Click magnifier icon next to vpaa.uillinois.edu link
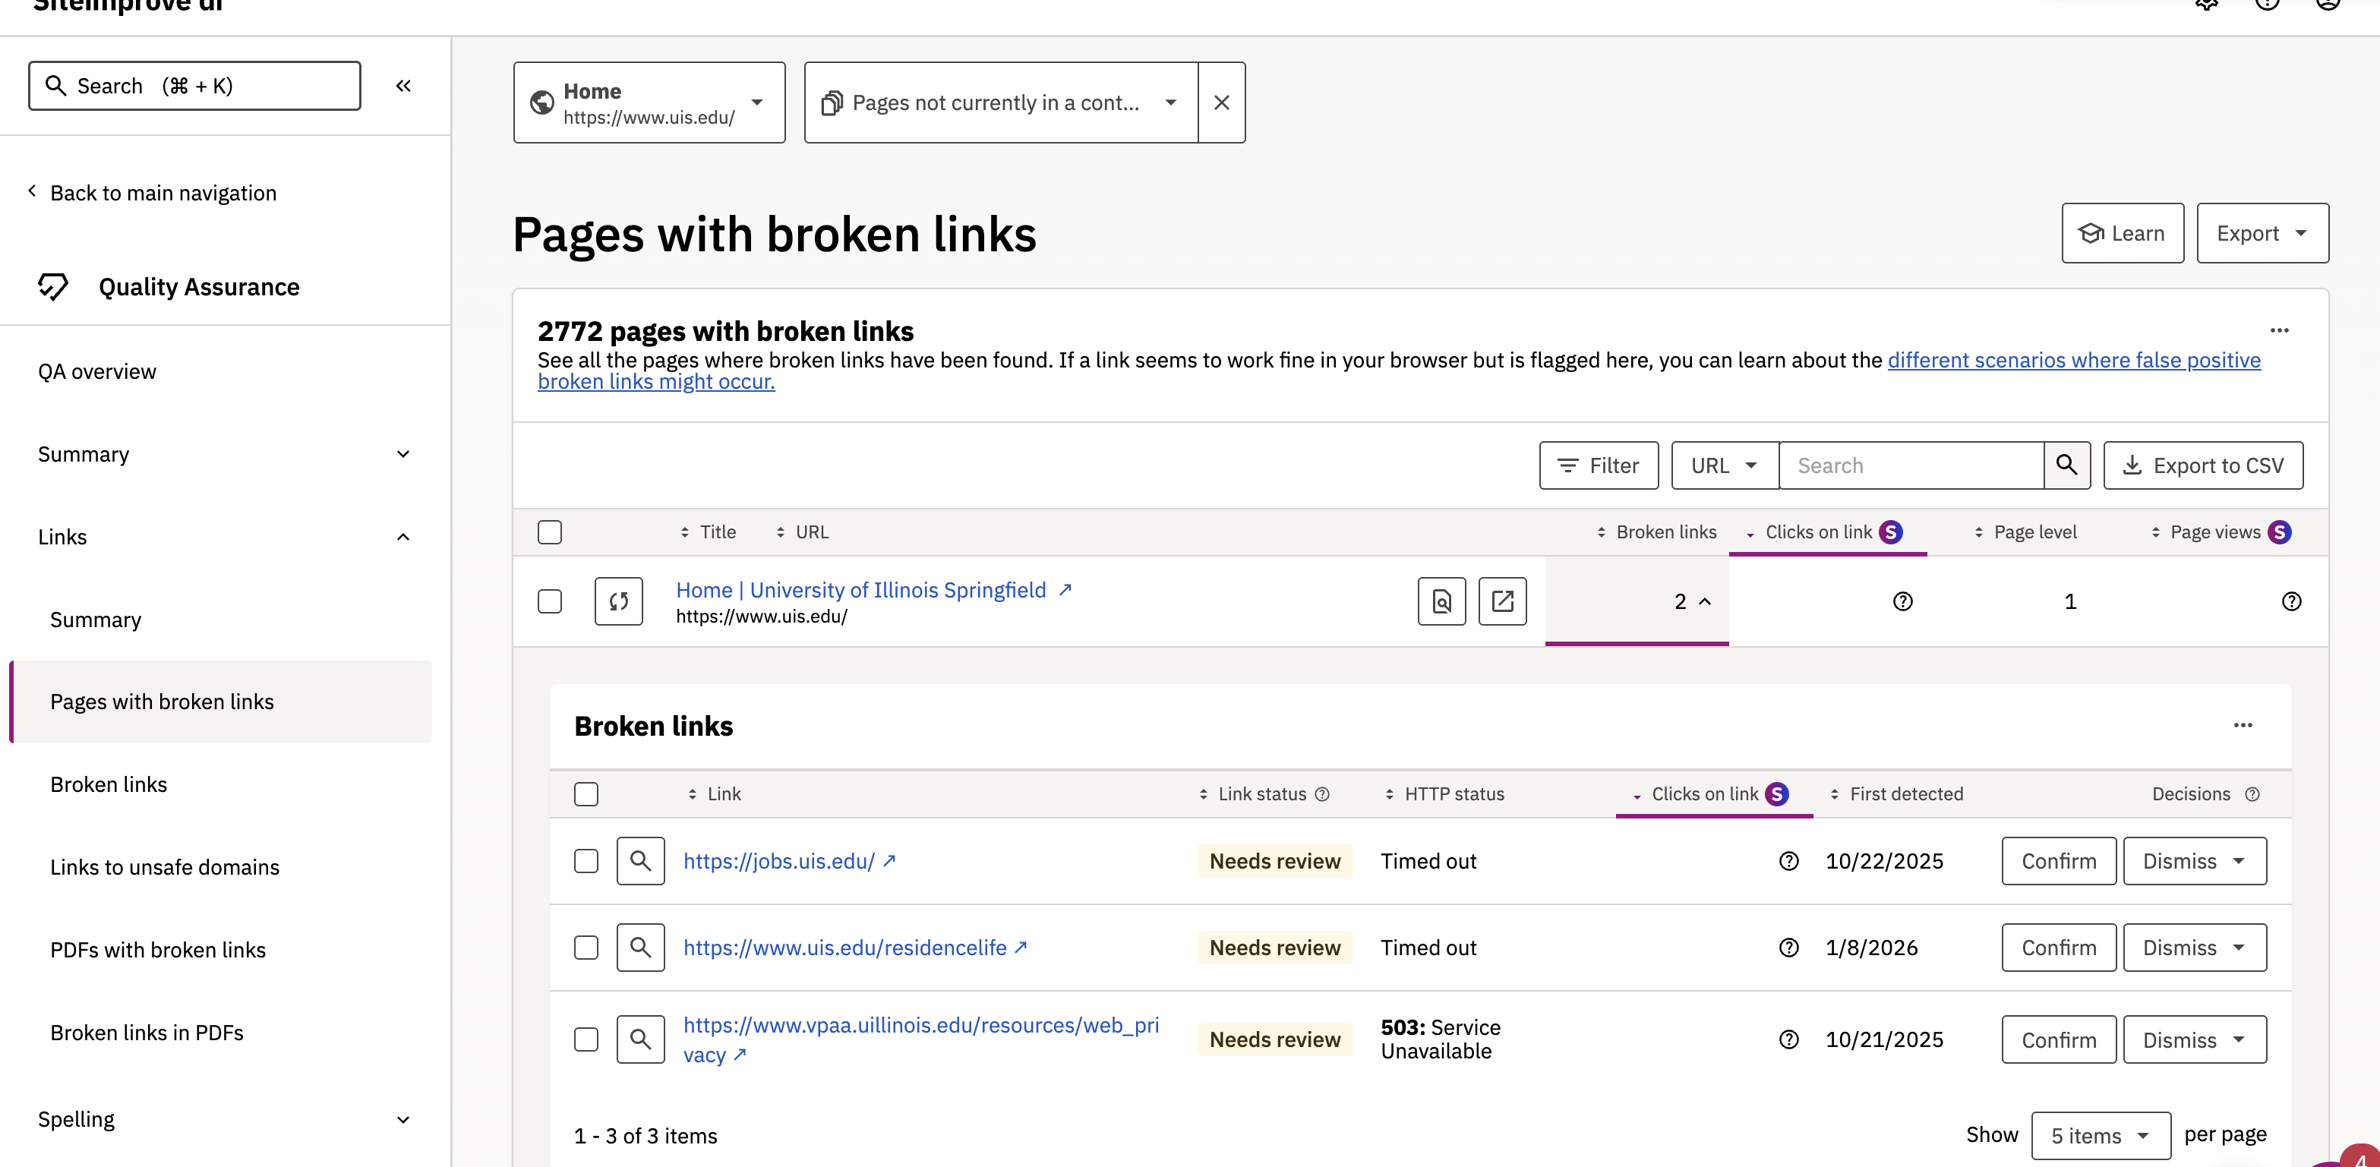Viewport: 2380px width, 1167px height. [640, 1039]
